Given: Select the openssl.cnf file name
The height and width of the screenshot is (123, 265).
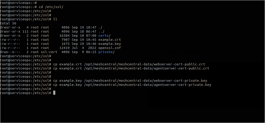Looking at the screenshot, I should [110, 48].
